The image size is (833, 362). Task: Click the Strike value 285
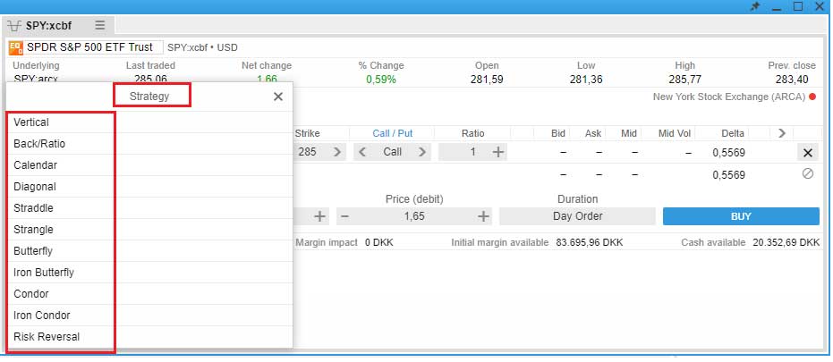click(307, 152)
